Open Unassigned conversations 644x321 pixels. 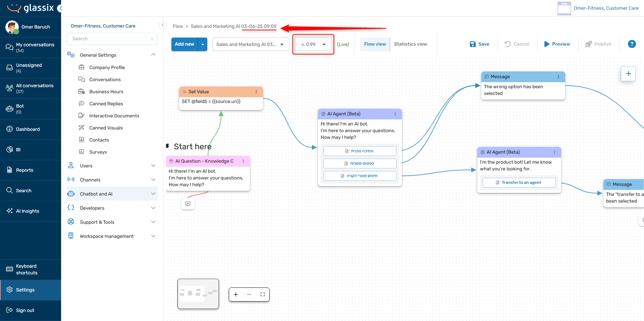point(31,68)
